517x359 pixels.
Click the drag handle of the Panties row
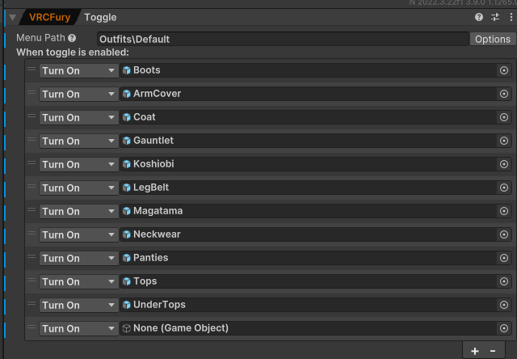[32, 256]
